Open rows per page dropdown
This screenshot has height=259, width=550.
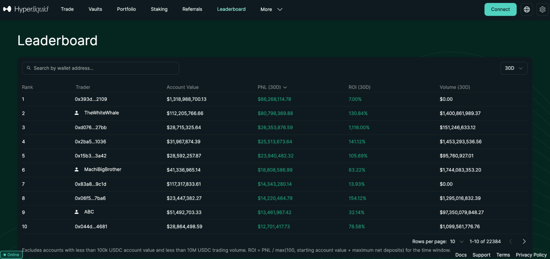tap(457, 241)
